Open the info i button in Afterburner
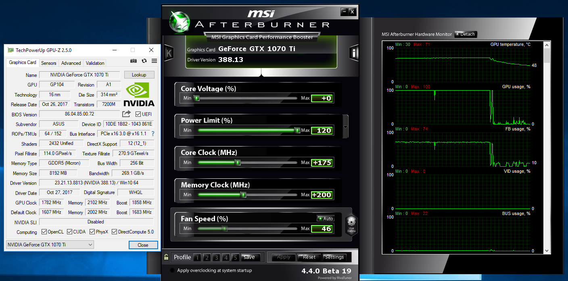568x281 pixels. pyautogui.click(x=354, y=53)
